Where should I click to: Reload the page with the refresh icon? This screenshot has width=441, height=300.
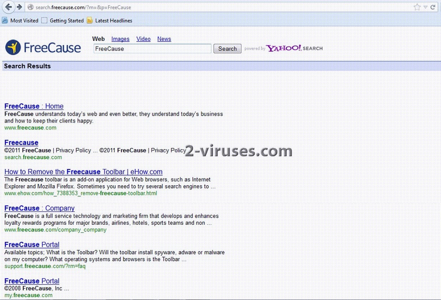433,7
